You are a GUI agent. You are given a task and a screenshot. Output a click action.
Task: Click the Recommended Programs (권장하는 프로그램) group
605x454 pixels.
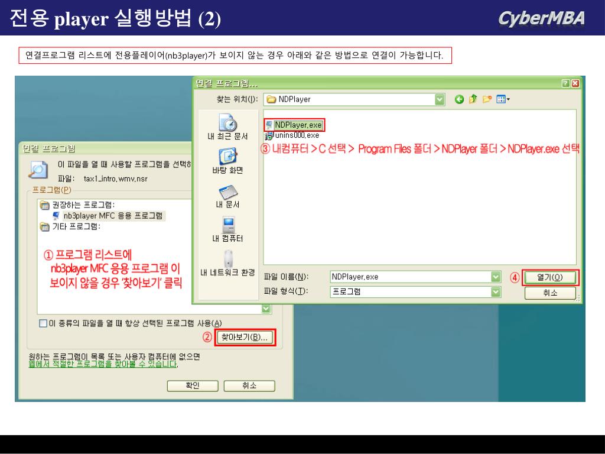pyautogui.click(x=77, y=205)
